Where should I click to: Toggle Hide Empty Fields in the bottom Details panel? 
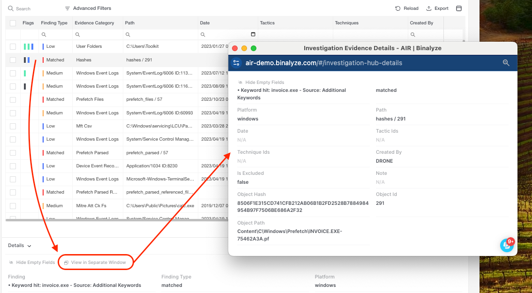32,263
